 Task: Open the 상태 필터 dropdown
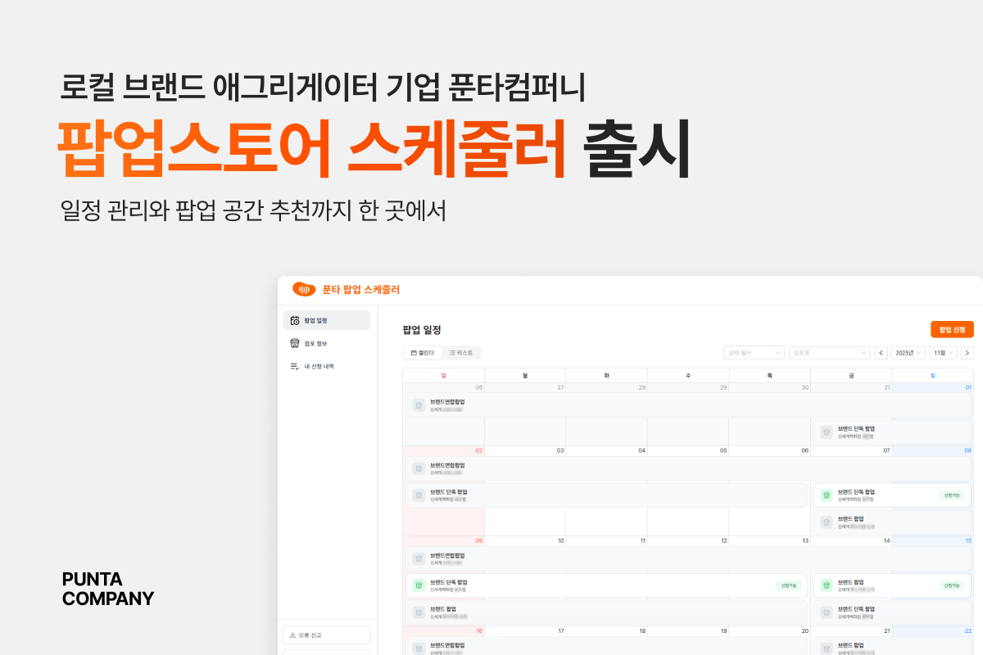(x=754, y=353)
